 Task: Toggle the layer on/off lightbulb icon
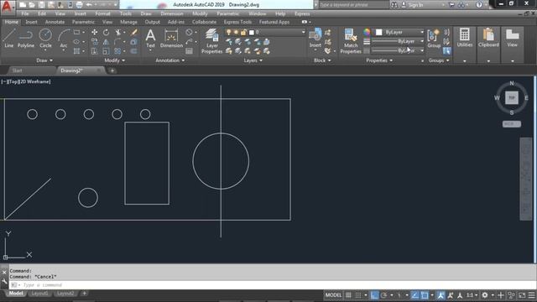click(229, 32)
